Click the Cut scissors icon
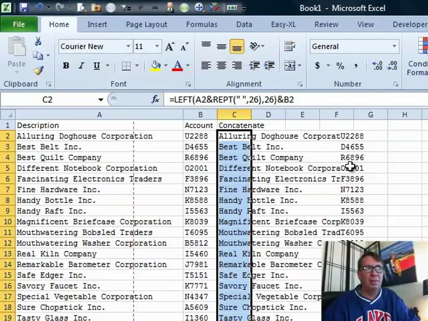Viewport: 428px width, 321px height. pyautogui.click(x=38, y=41)
